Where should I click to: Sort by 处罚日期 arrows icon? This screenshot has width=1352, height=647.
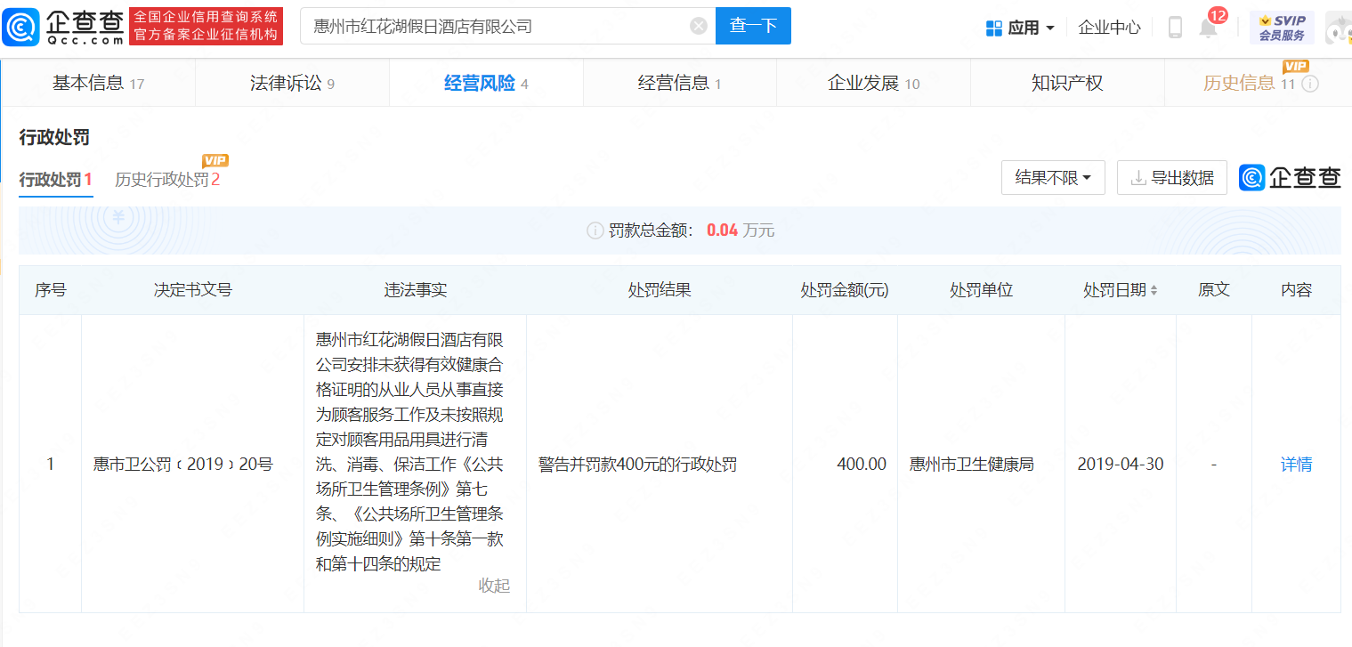(1154, 290)
